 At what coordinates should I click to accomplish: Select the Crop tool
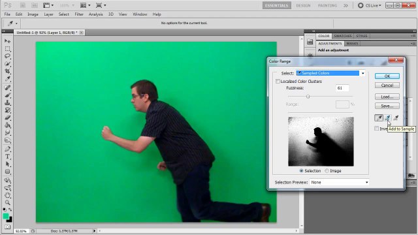(x=7, y=71)
